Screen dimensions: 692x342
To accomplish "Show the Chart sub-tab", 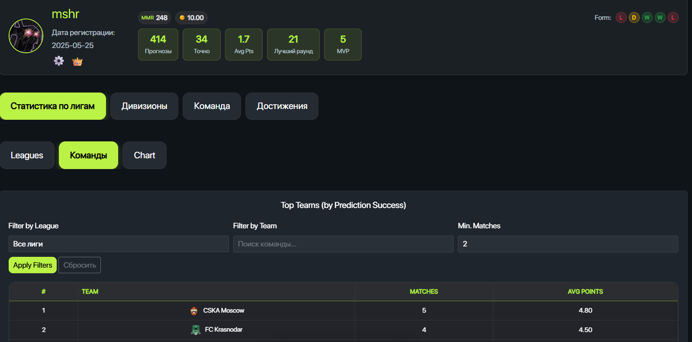I will [144, 155].
